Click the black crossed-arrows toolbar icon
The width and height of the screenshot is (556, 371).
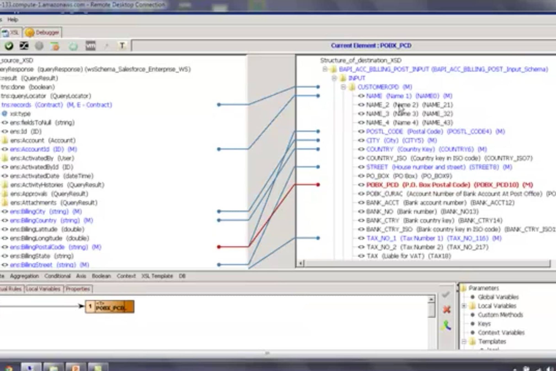[24, 46]
